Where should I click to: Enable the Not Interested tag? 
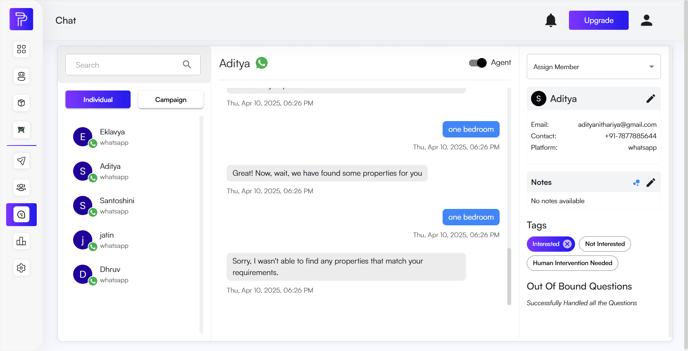605,244
